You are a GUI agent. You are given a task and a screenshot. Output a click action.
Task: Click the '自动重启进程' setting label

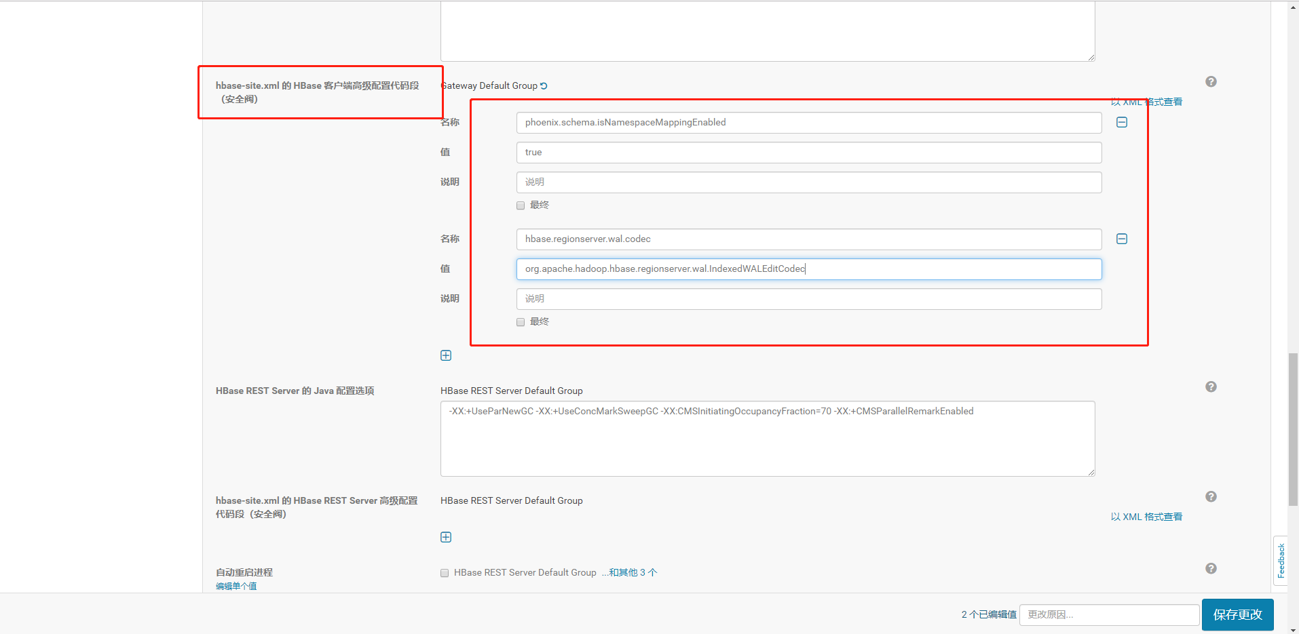pos(244,572)
